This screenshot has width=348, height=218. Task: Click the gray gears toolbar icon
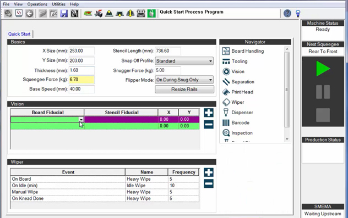point(8,14)
